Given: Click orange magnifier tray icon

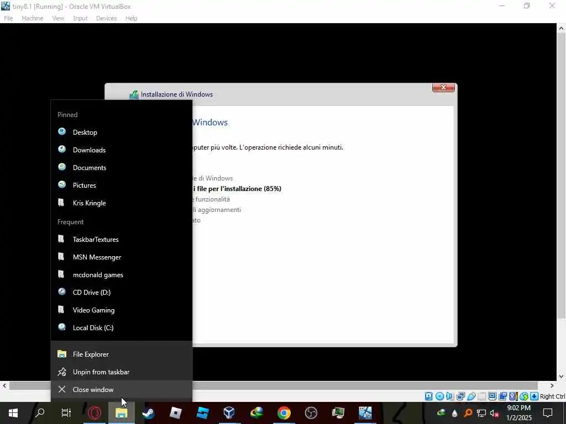Looking at the screenshot, I should pos(468,413).
